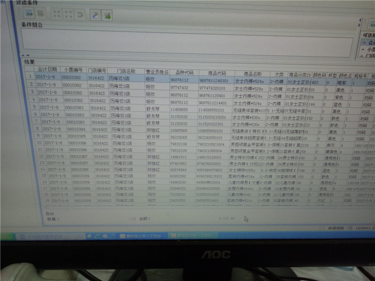375x281 pixels.
Task: Click the first filter toolbar icon with green arrow
Action: point(28,12)
